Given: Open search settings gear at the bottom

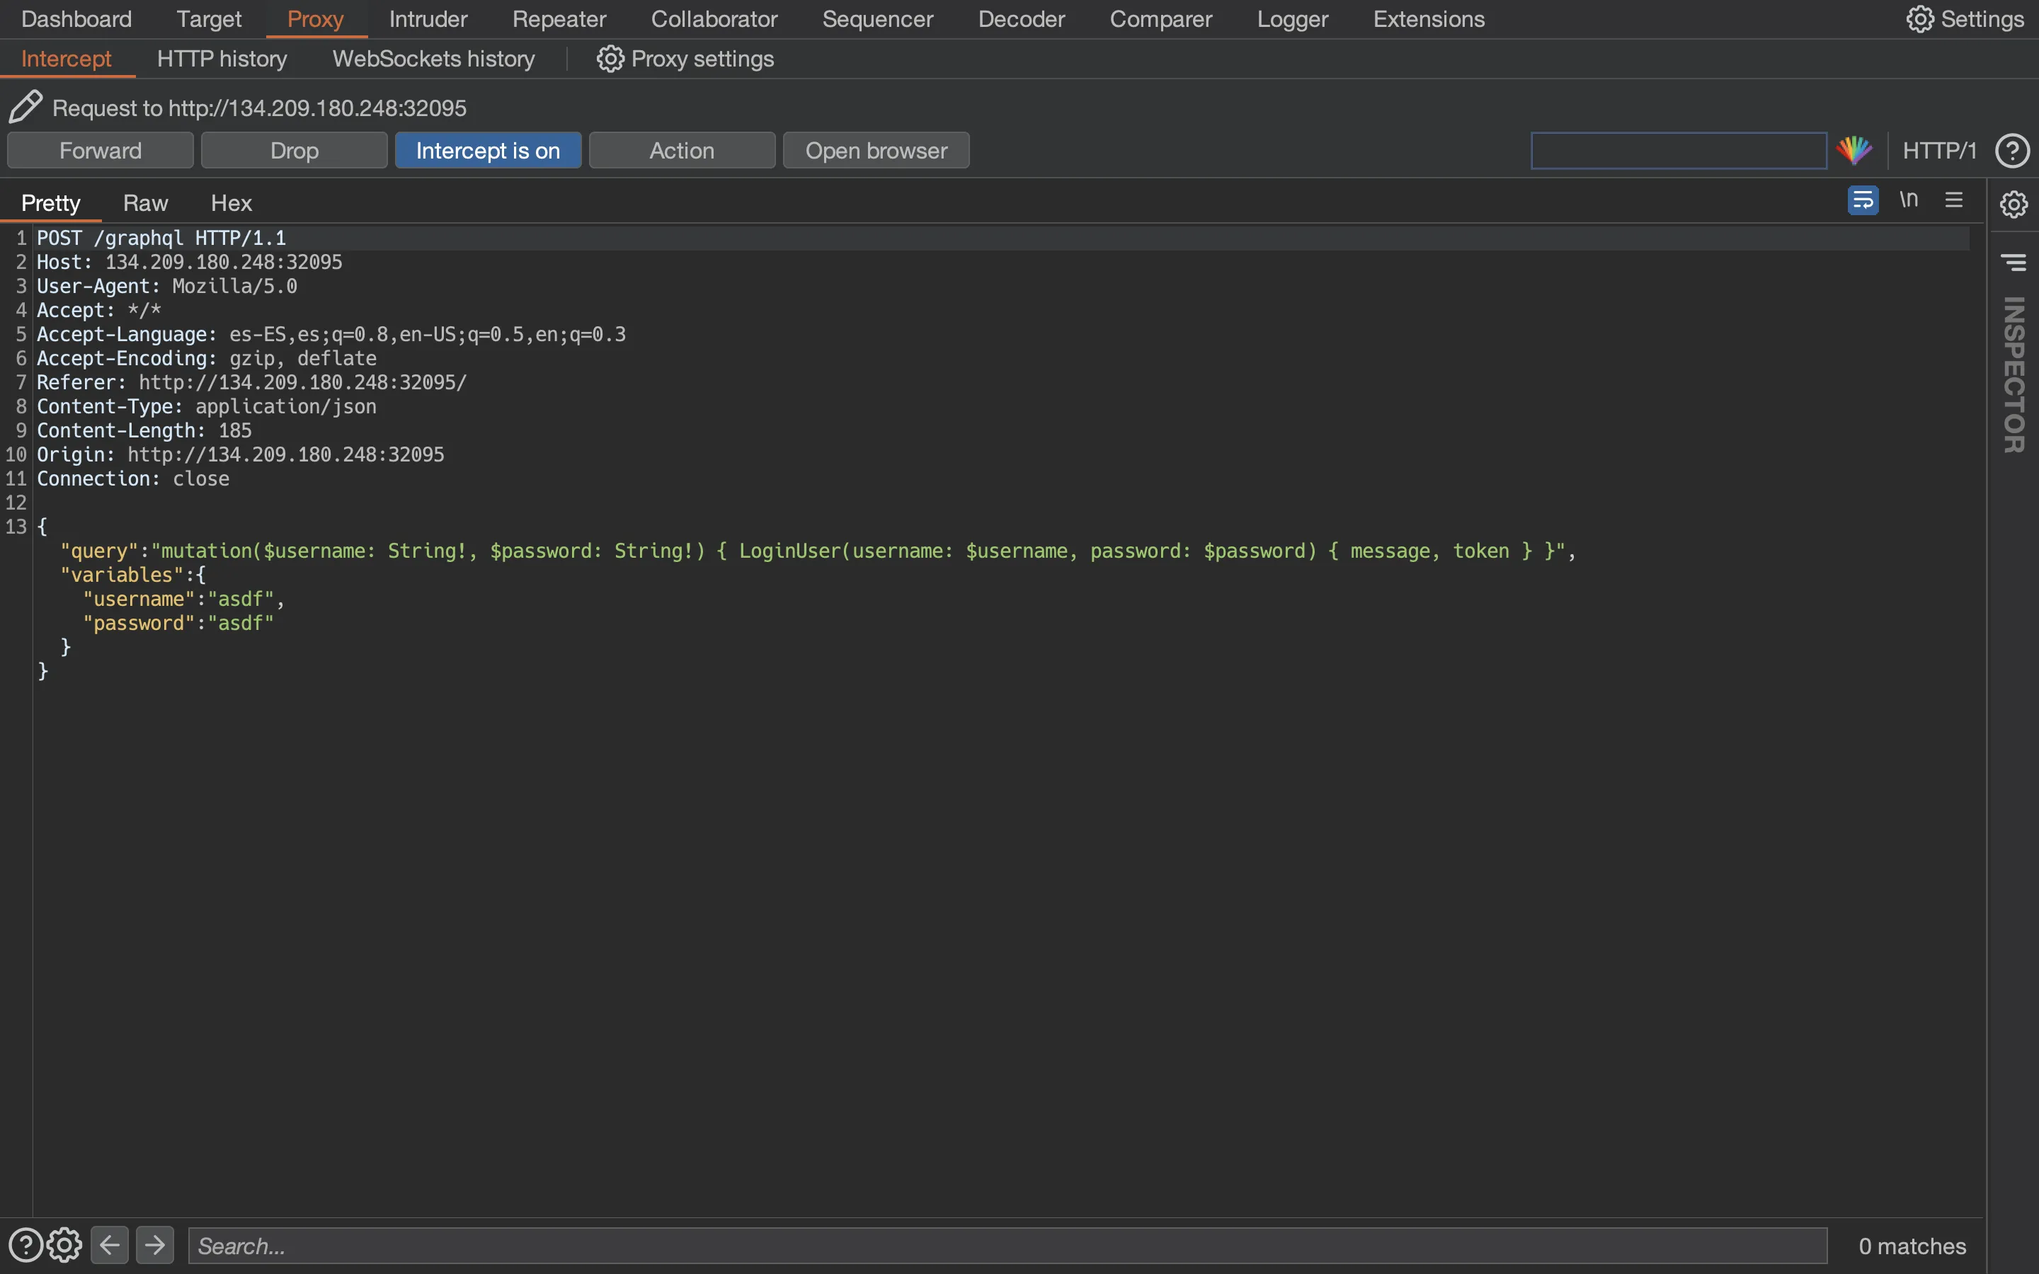Looking at the screenshot, I should [65, 1244].
